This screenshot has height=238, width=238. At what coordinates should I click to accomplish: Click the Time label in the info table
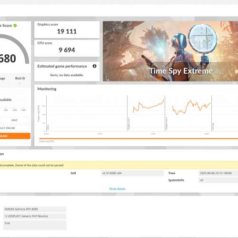click(x=172, y=173)
